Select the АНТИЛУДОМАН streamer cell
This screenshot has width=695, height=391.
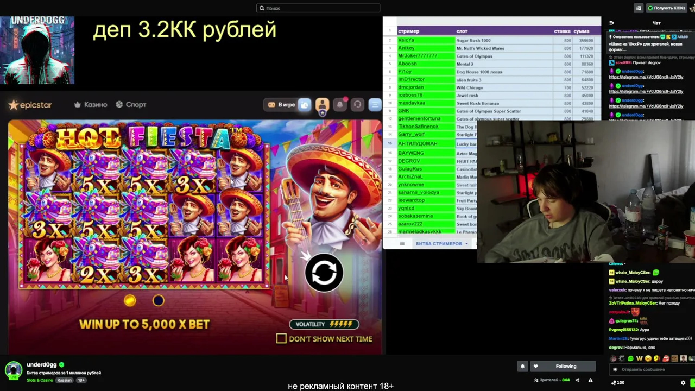pos(426,143)
